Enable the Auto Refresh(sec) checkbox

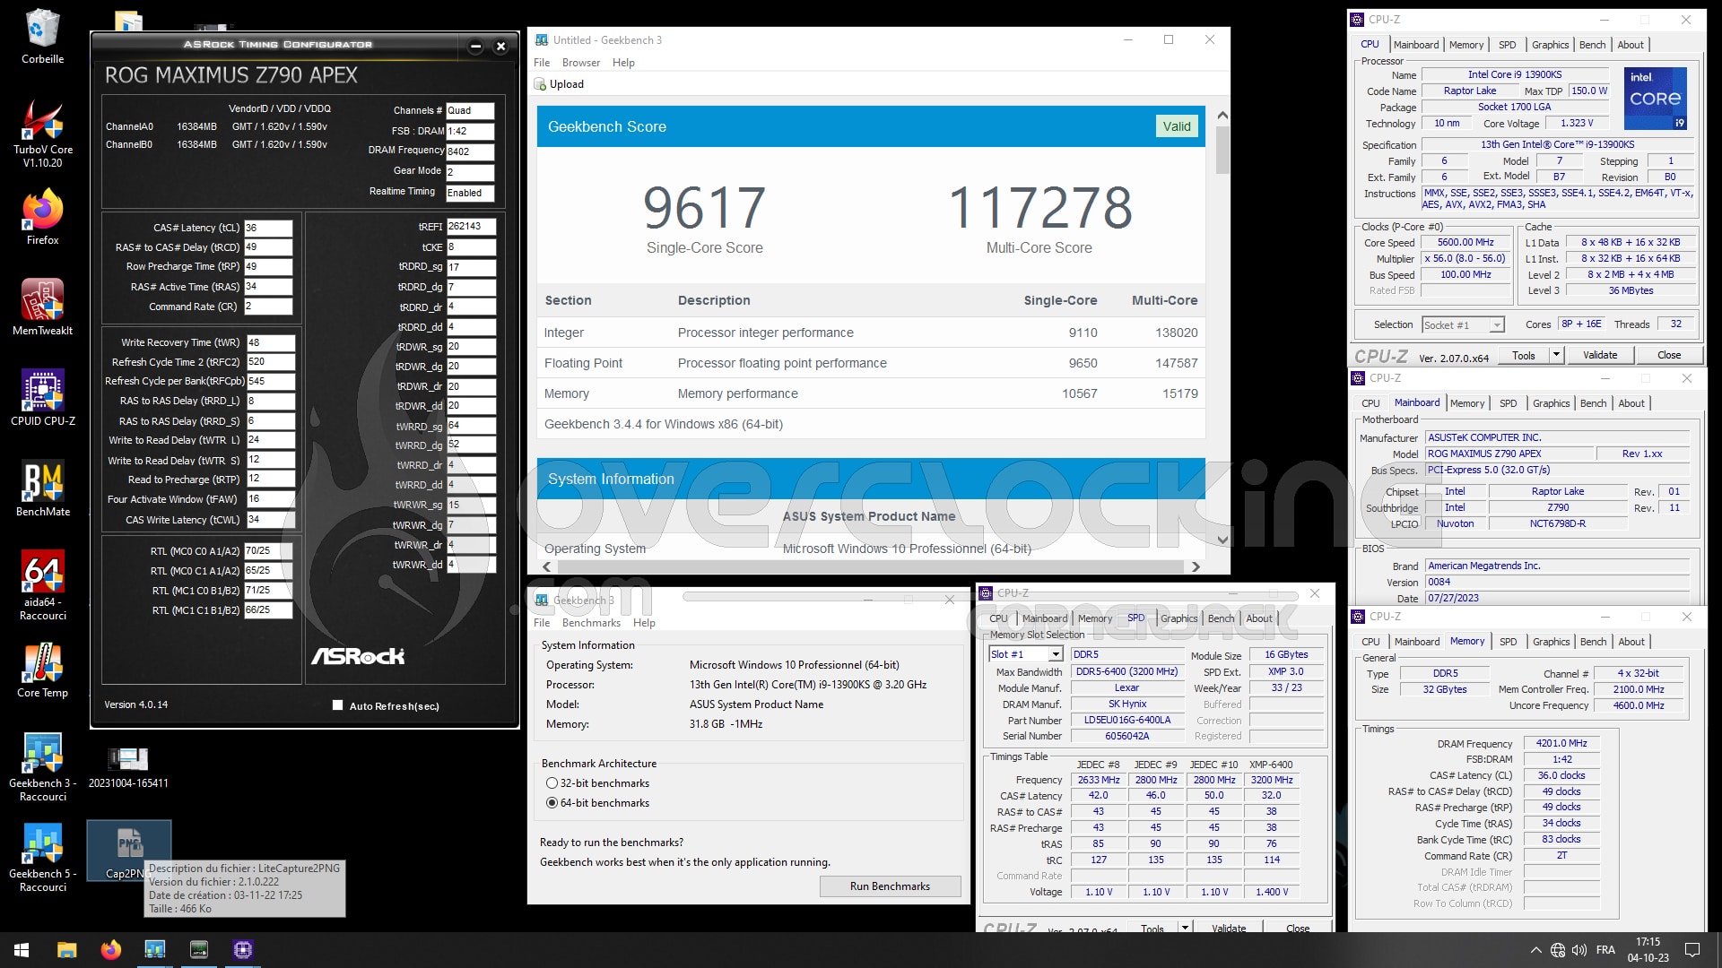(338, 705)
